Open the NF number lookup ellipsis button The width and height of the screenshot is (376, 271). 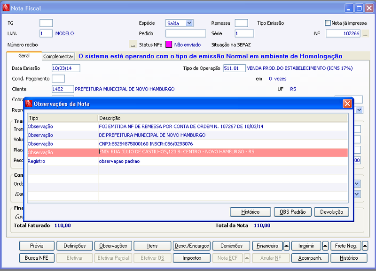pos(365,34)
